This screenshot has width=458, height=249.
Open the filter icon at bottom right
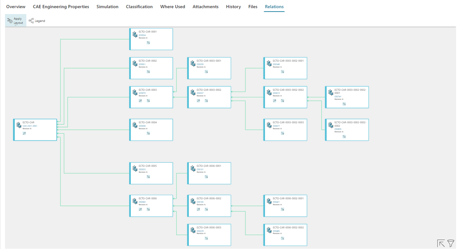click(451, 243)
